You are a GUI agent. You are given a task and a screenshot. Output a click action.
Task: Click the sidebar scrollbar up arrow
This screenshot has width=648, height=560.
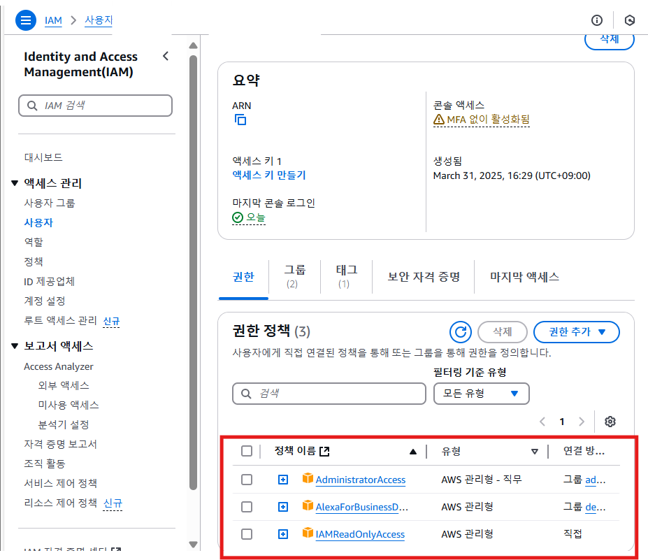(193, 45)
